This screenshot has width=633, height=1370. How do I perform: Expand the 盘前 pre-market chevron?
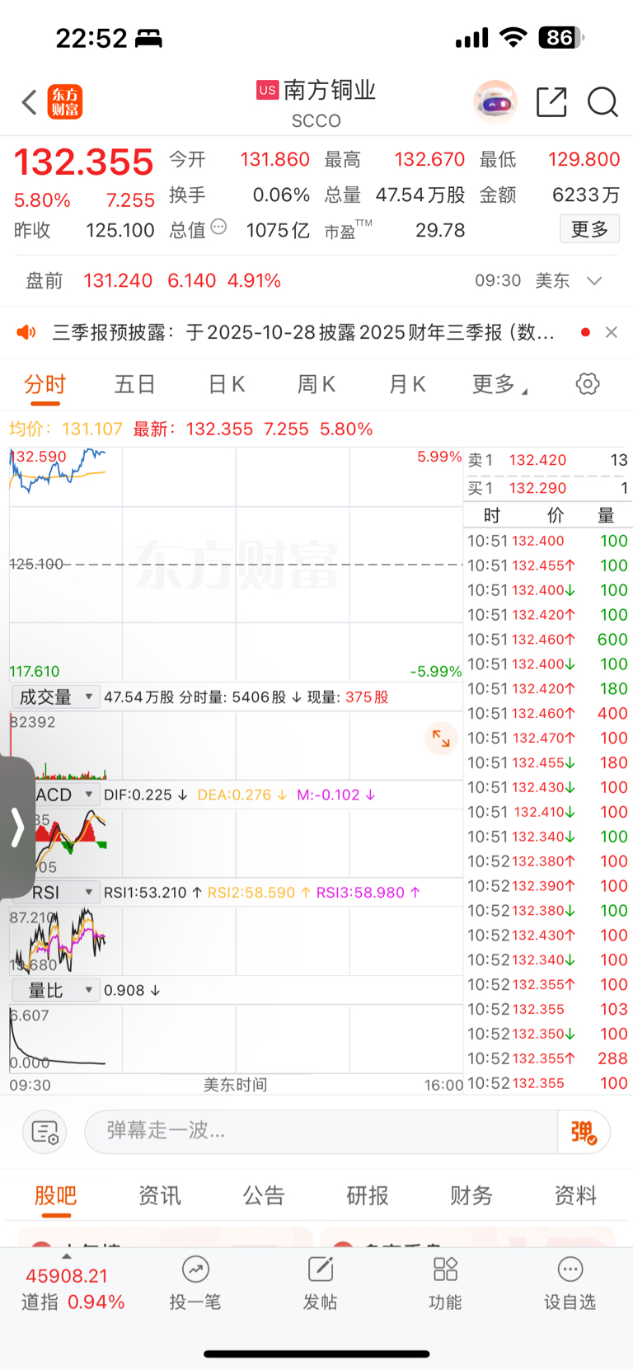click(x=594, y=281)
